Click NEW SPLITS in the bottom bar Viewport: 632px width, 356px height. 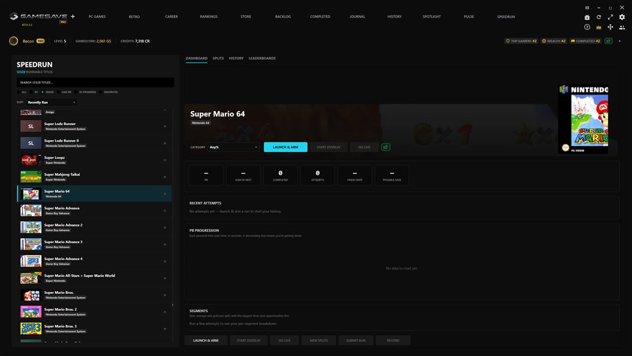[318, 340]
